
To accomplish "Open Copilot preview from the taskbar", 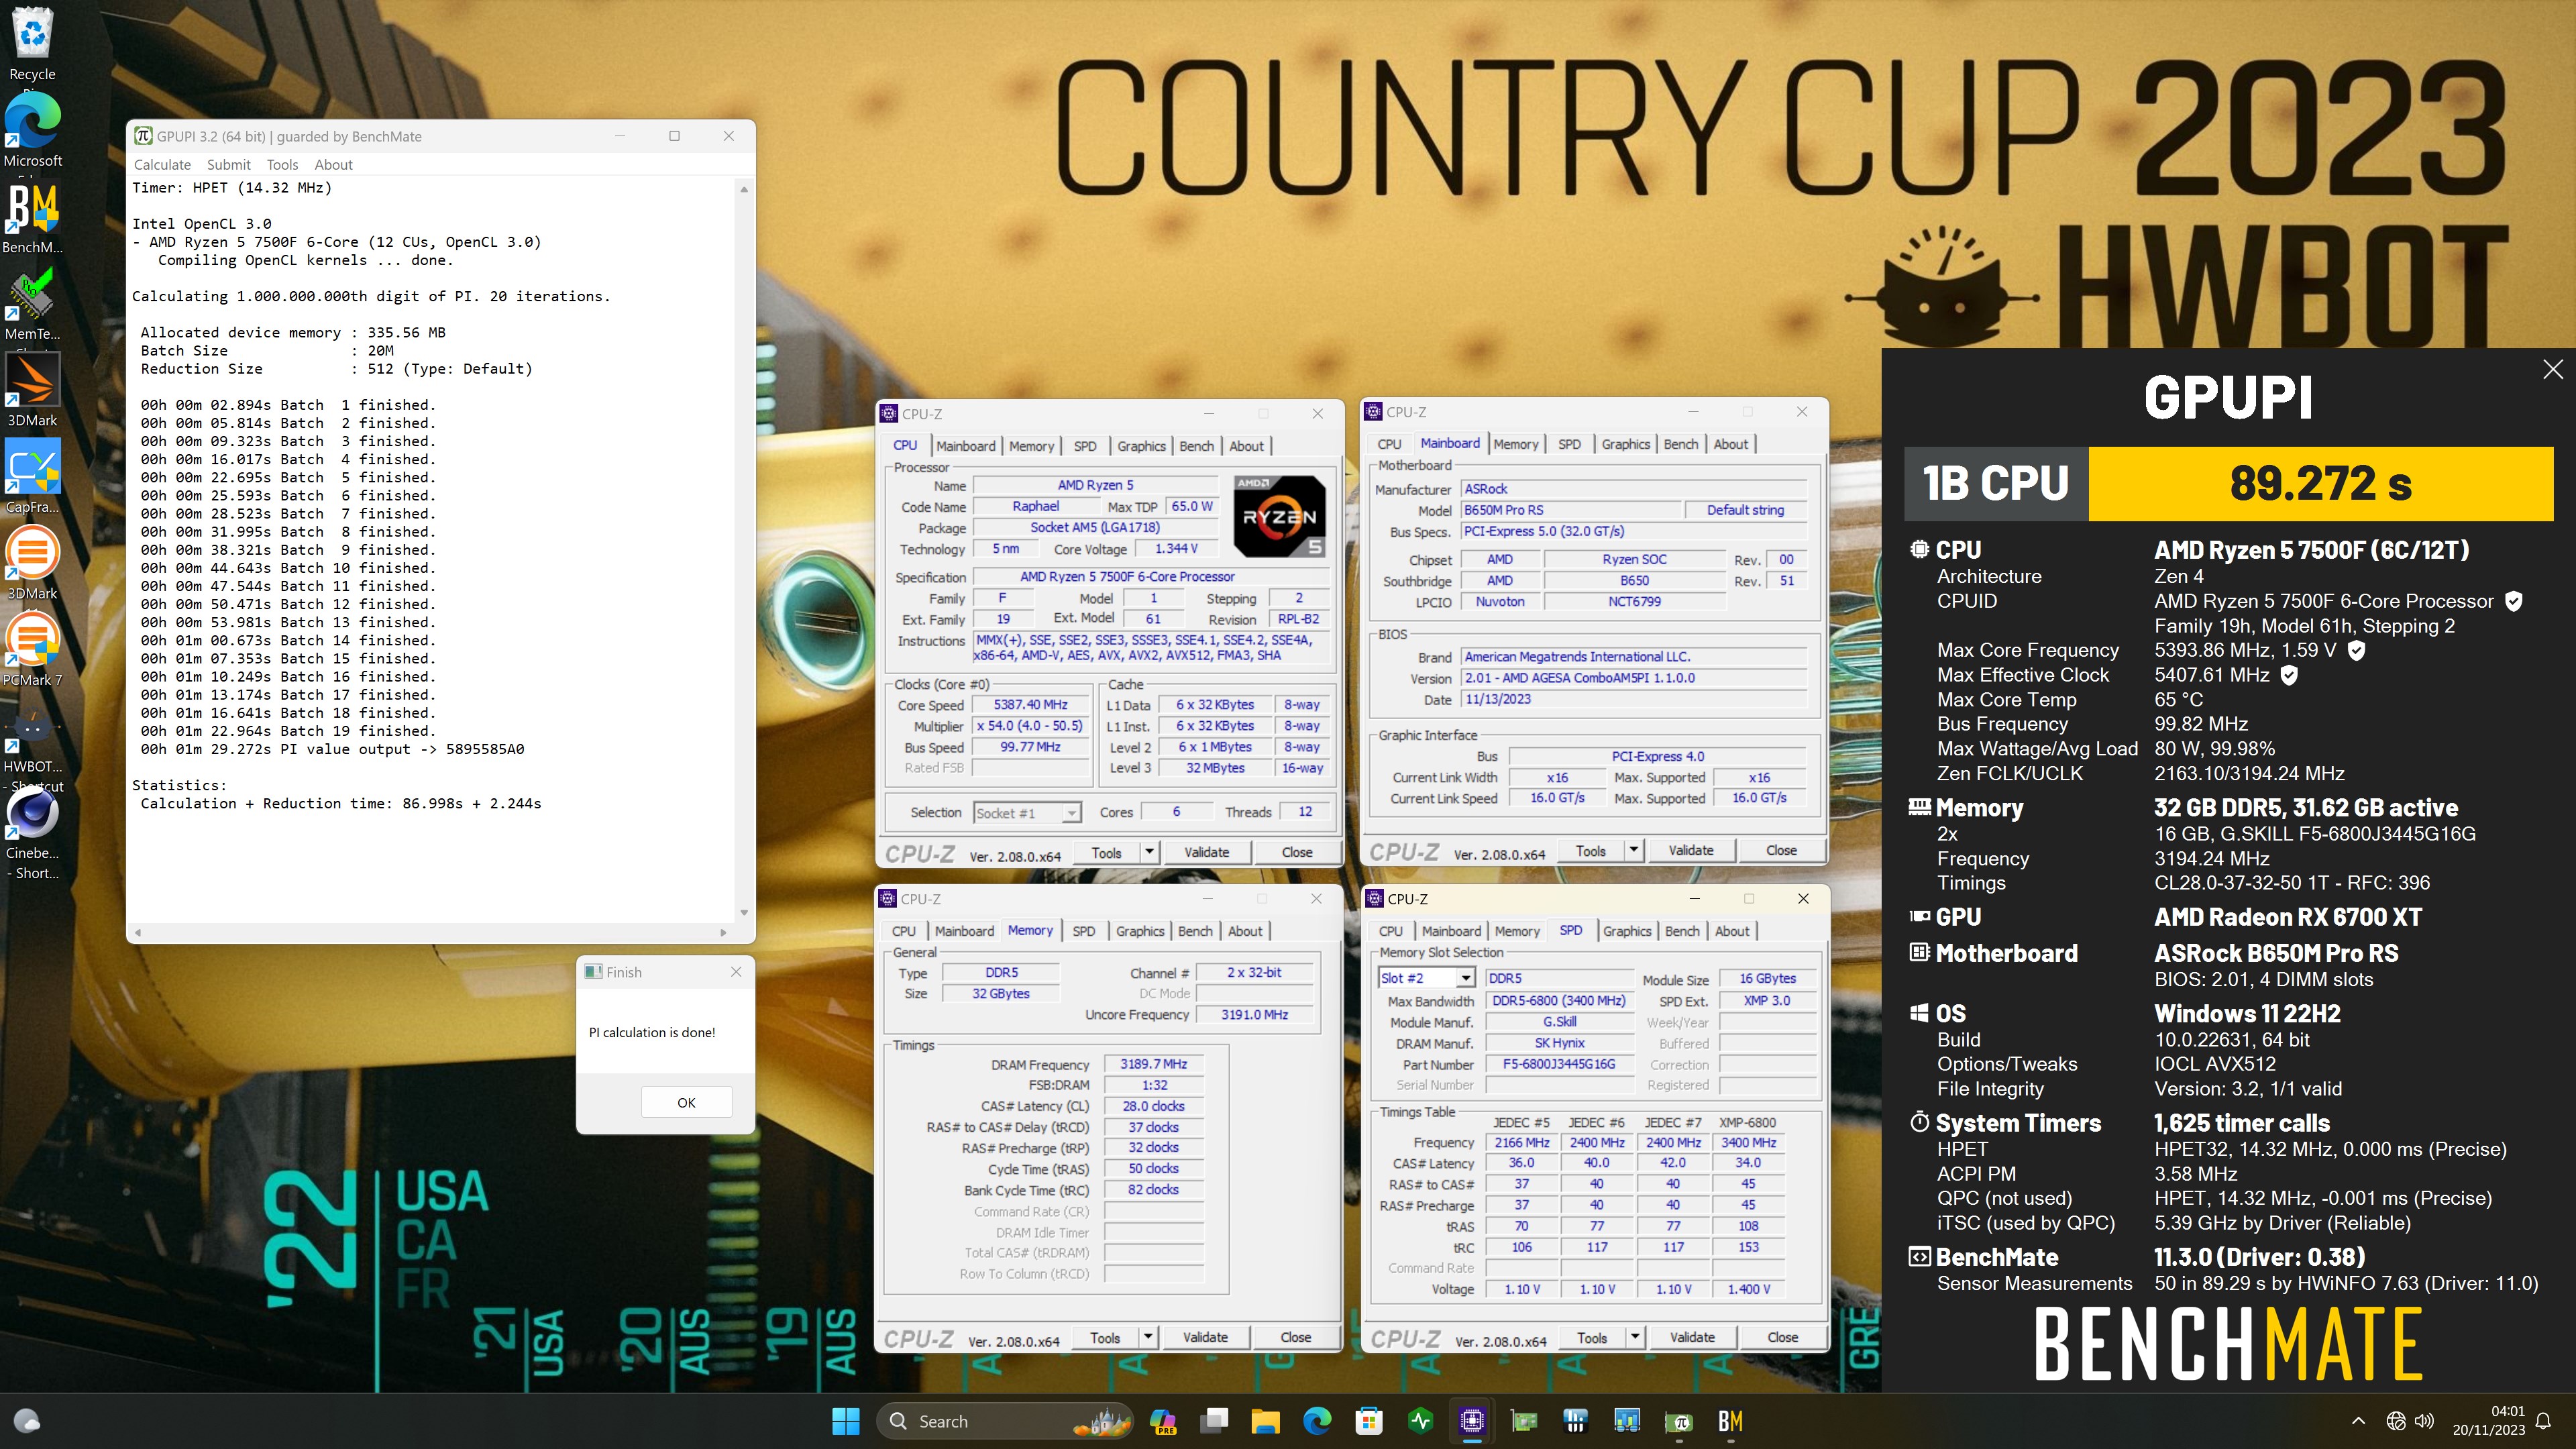I will click(x=1162, y=1421).
